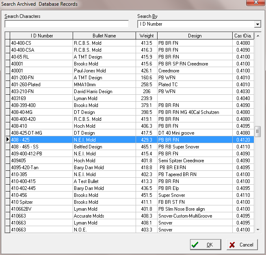The width and height of the screenshot is (266, 255).
Task: Click the Design column header
Action: click(195, 36)
